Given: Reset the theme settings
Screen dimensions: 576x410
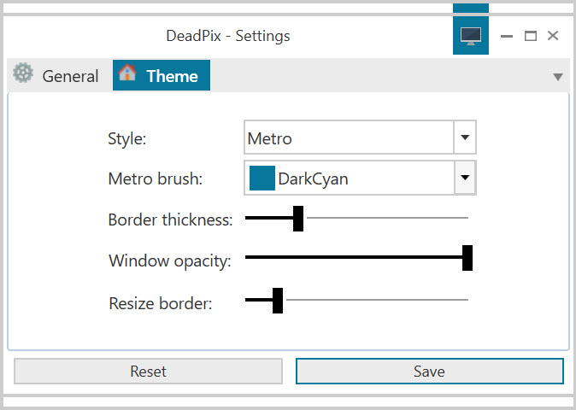Looking at the screenshot, I should point(148,371).
